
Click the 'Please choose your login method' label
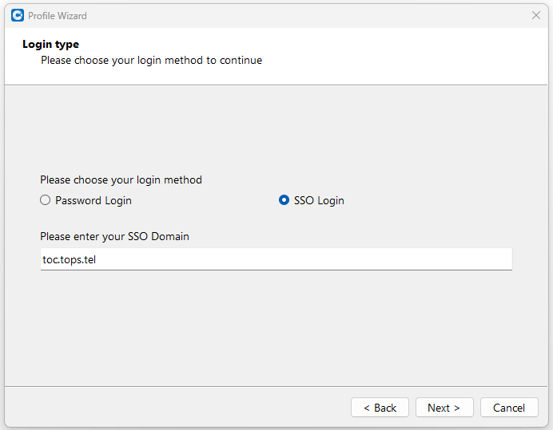(x=121, y=179)
